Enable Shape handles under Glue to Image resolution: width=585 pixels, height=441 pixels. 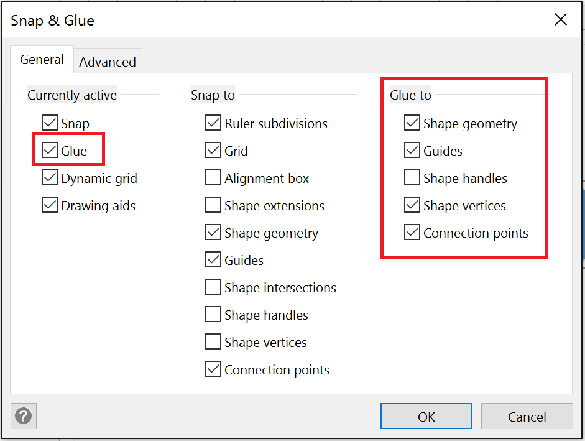tap(412, 178)
